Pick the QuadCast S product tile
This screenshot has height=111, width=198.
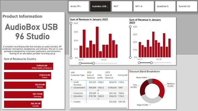[165, 6]
